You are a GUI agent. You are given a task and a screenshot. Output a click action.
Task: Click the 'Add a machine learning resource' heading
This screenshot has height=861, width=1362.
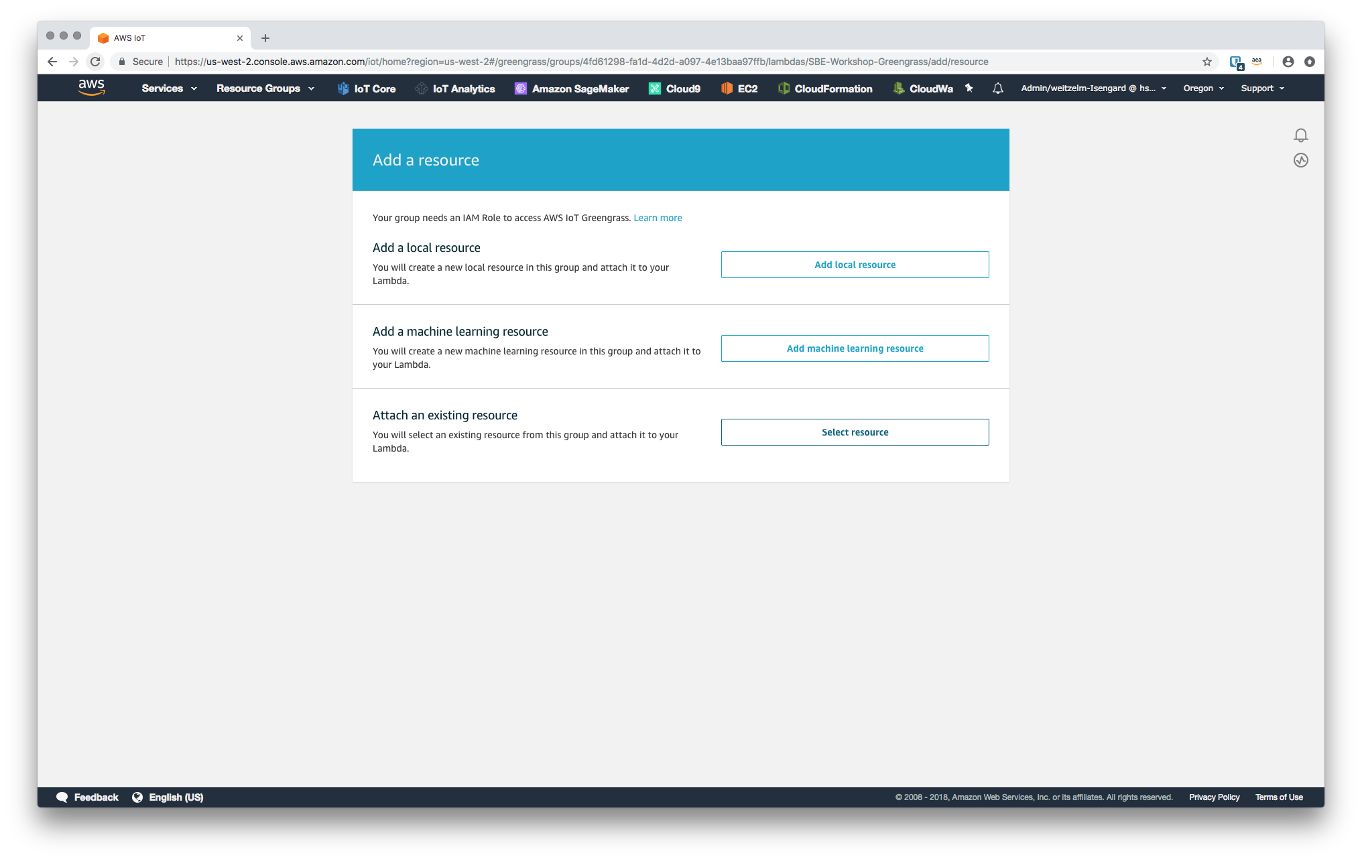click(460, 332)
